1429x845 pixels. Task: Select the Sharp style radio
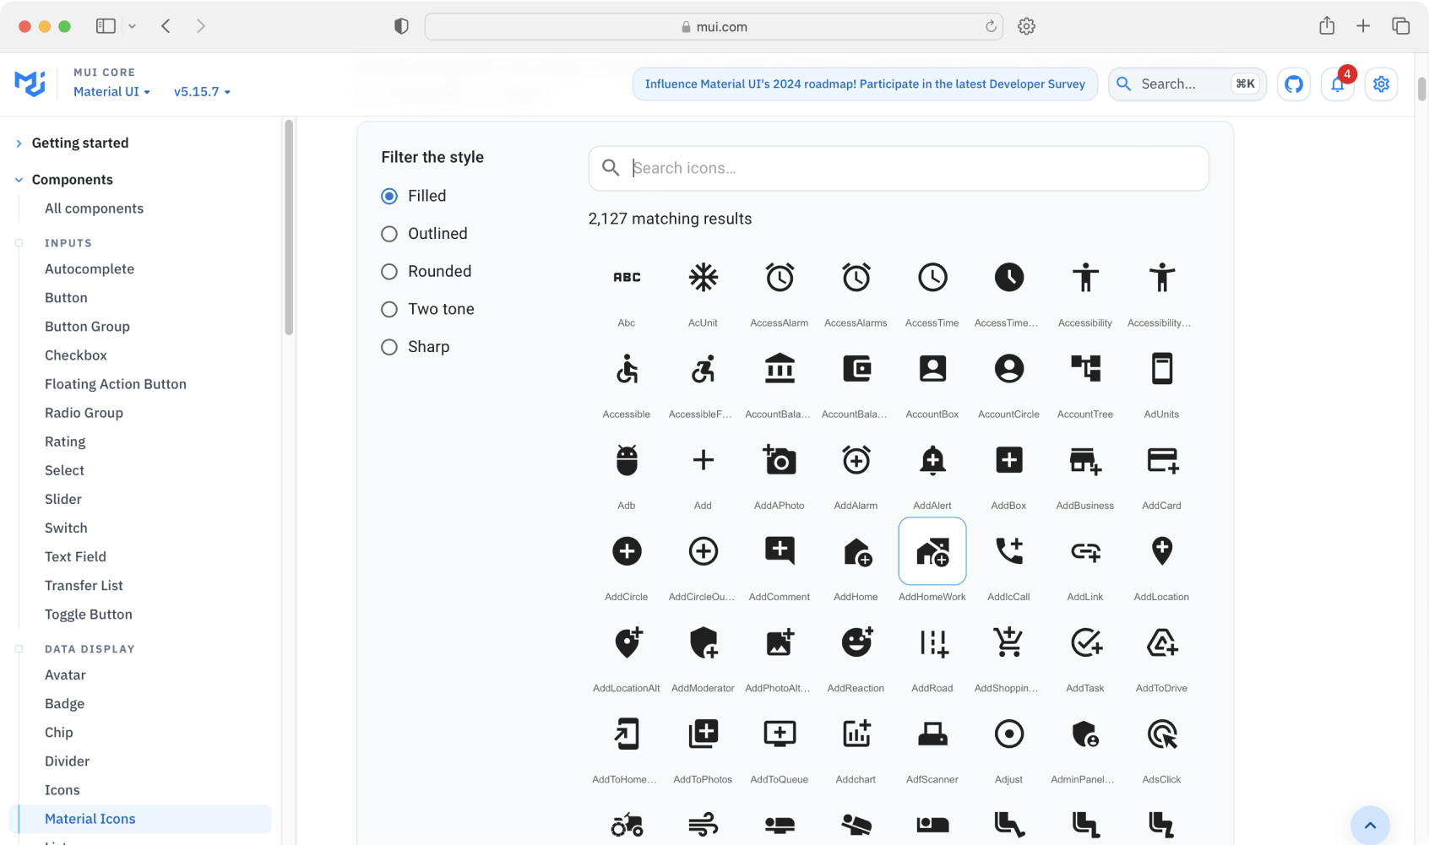click(x=389, y=347)
